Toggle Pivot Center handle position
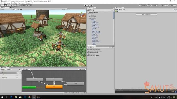Screen dimensions: 177x99 pos(23,5)
